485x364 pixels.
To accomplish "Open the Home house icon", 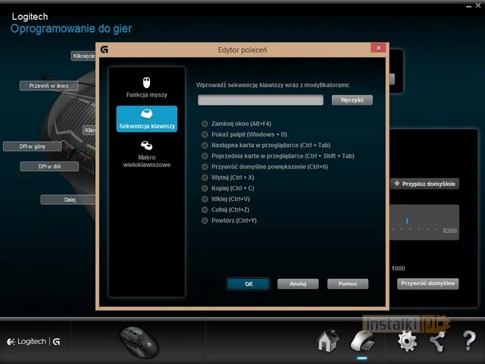I will point(328,340).
